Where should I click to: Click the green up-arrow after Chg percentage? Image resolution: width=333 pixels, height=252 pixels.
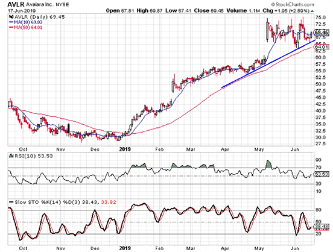(x=312, y=11)
